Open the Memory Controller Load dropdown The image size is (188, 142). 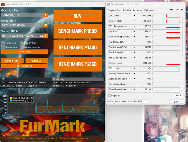[x=135, y=74]
